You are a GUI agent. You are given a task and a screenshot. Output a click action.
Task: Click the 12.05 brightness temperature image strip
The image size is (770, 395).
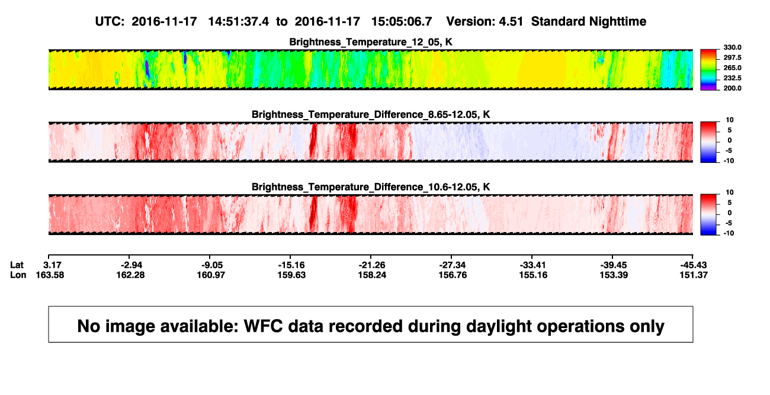click(371, 69)
